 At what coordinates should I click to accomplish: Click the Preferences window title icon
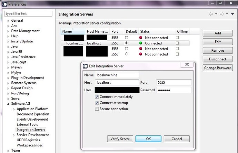[x=5, y=4]
